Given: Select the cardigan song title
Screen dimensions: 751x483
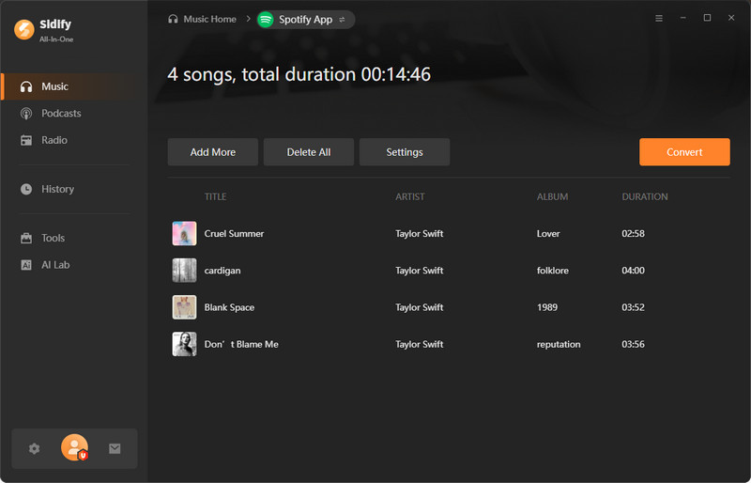Looking at the screenshot, I should pyautogui.click(x=222, y=271).
